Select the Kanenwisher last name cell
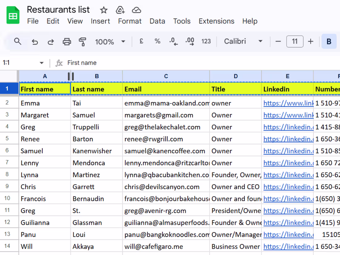The image size is (340, 255). coord(97,151)
